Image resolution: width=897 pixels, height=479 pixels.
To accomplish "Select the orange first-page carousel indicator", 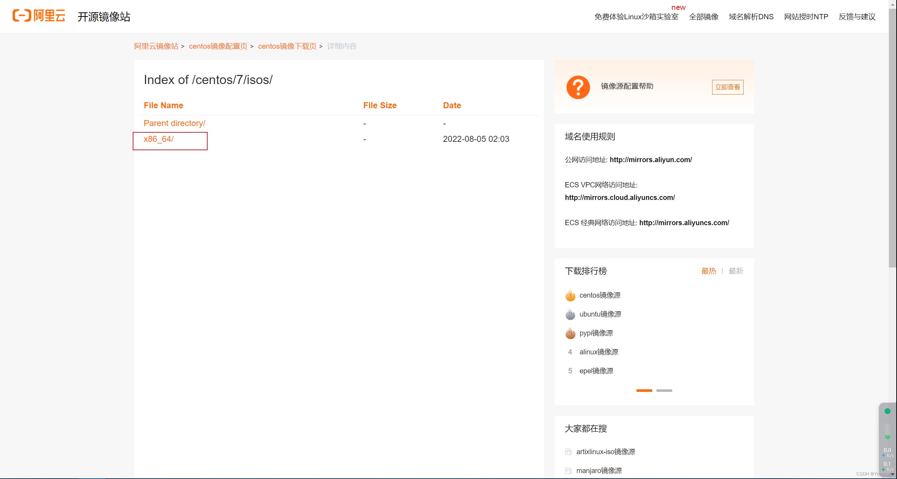I will pos(644,390).
